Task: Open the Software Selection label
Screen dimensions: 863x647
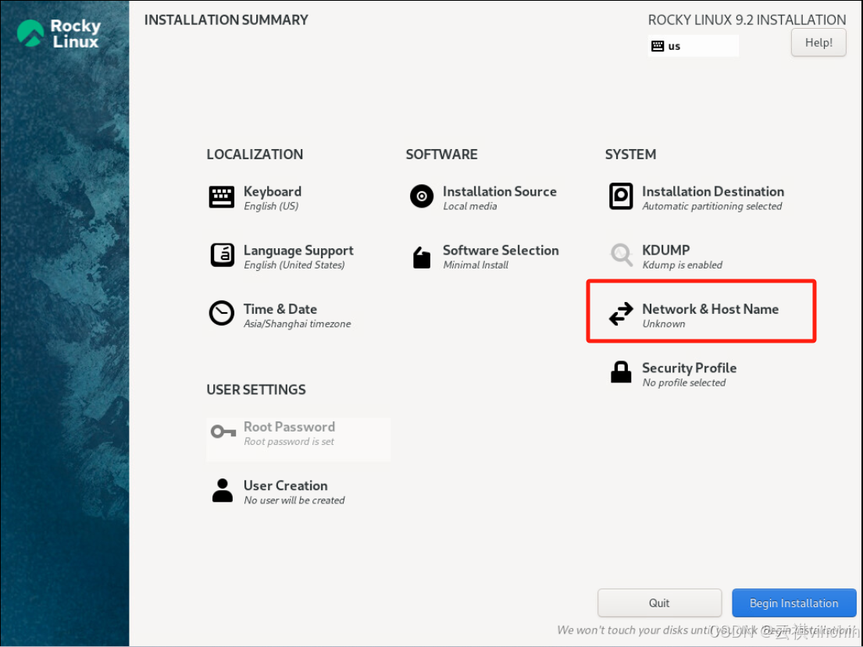Action: pos(501,251)
